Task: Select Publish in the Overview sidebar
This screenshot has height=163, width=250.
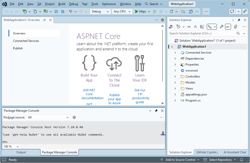Action: [x=18, y=48]
